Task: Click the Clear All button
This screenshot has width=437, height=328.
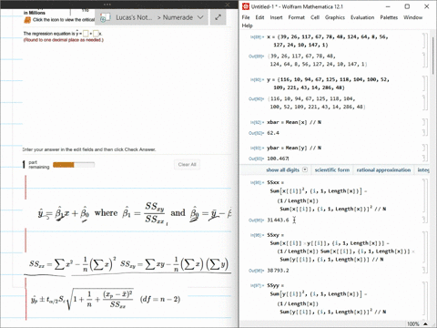Action: point(187,164)
